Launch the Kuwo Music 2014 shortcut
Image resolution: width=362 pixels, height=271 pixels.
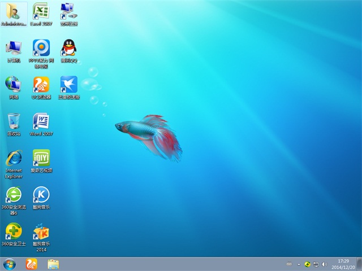coord(41,237)
